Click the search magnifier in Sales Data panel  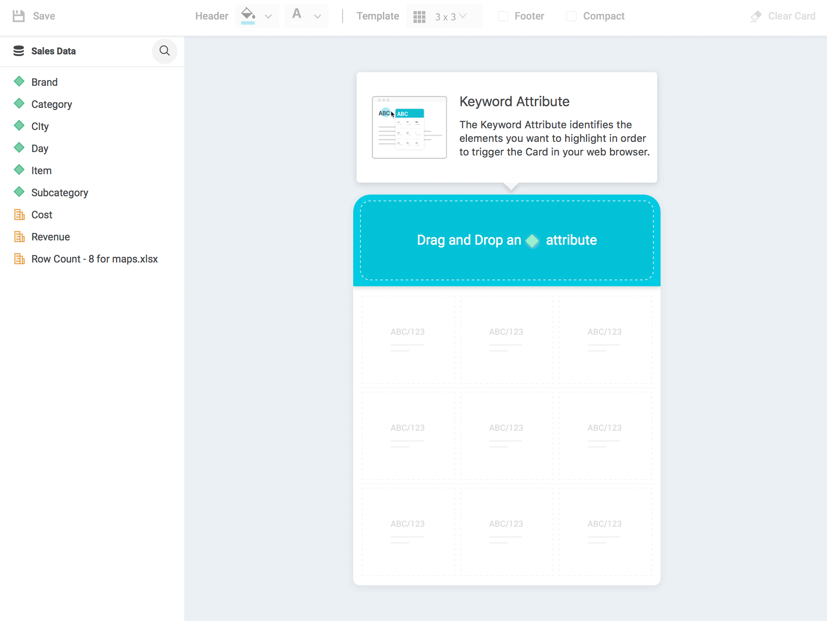coord(164,51)
